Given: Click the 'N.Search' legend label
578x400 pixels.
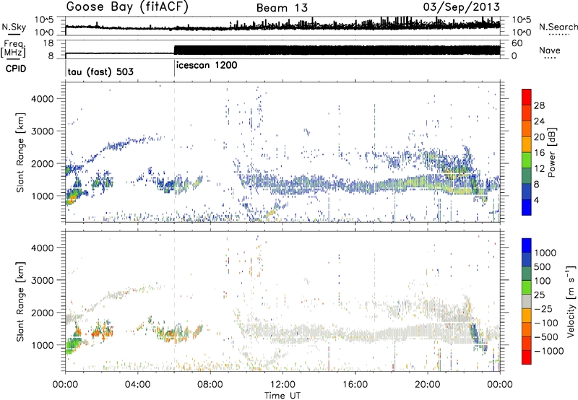Looking at the screenshot, I should (558, 27).
